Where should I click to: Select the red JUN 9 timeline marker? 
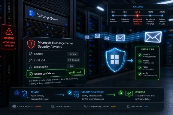point(137,16)
